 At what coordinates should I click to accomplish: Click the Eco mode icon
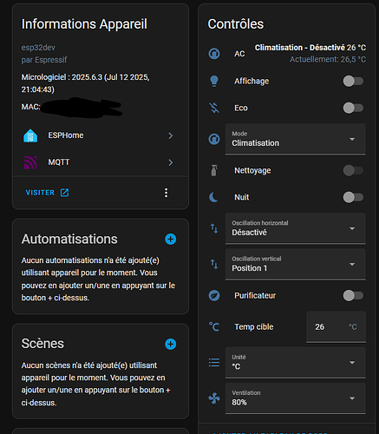[214, 108]
